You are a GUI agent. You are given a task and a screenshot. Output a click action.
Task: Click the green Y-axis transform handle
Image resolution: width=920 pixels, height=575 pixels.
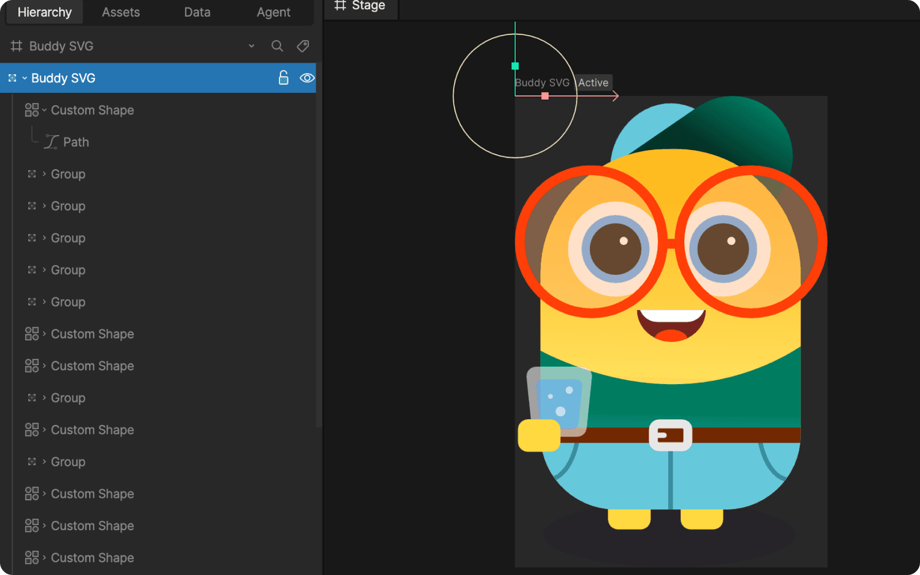[x=515, y=66]
